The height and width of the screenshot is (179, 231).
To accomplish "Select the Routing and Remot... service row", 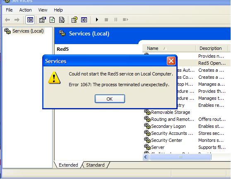I will click(187, 119).
